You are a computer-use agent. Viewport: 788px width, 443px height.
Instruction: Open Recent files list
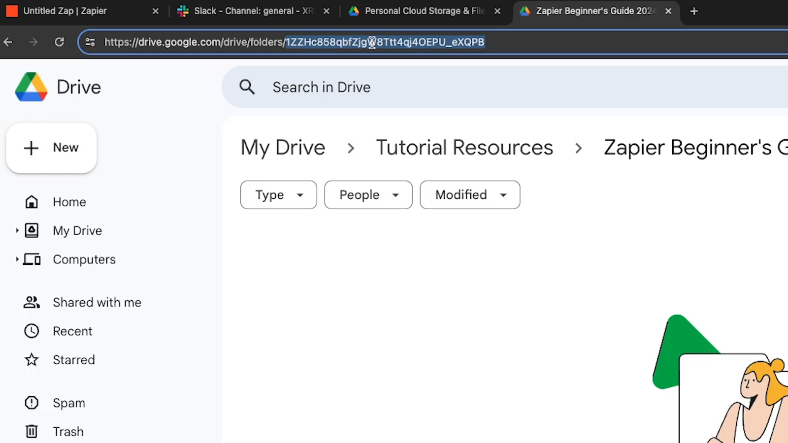click(x=72, y=331)
